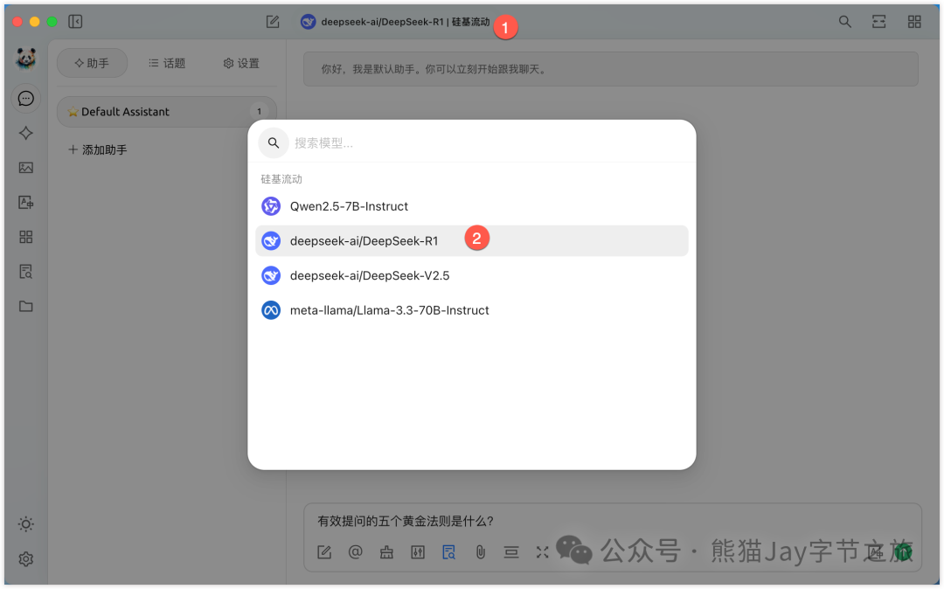The width and height of the screenshot is (944, 589).
Task: Open the image painting sidebar icon
Action: tap(26, 168)
